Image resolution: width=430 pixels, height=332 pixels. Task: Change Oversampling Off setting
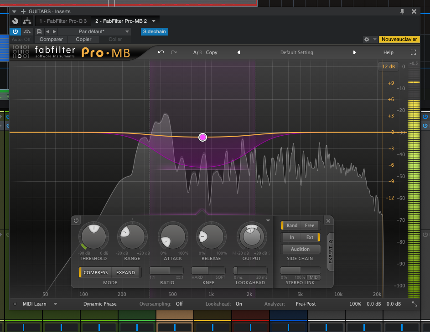[179, 304]
